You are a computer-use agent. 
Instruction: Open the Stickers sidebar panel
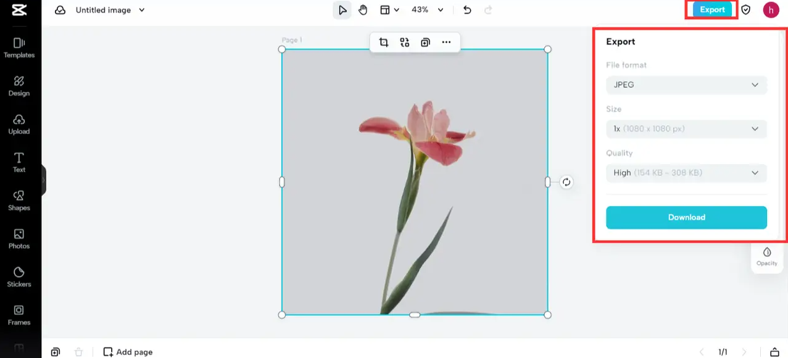pos(19,277)
